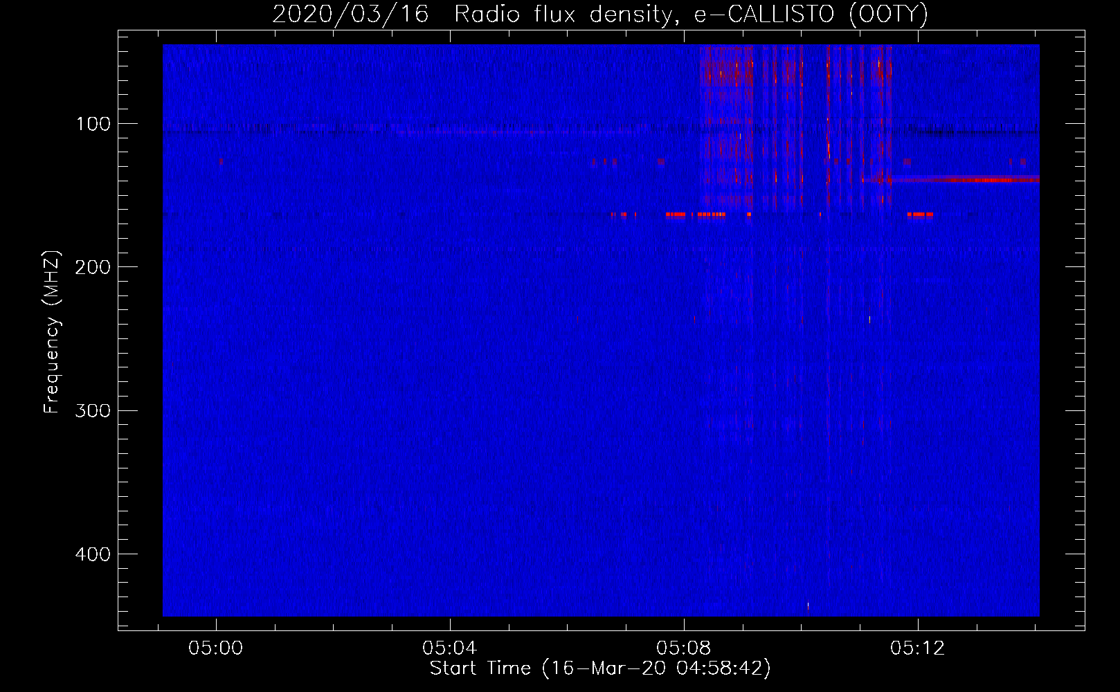Click the '400' frequency tick label
The height and width of the screenshot is (692, 1120).
pos(93,554)
